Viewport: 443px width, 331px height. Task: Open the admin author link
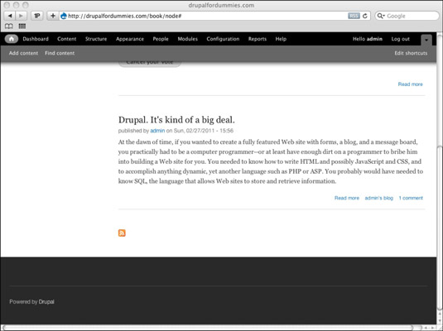tap(157, 131)
